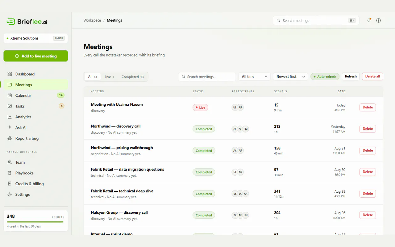Toggle the Auto-refresh pill

click(325, 77)
